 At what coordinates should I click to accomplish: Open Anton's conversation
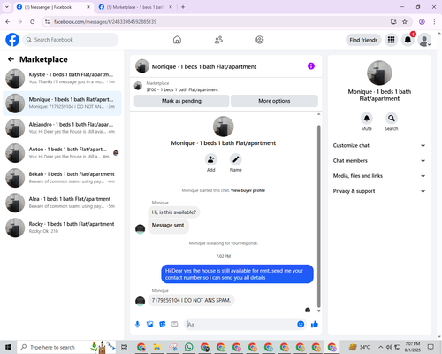pyautogui.click(x=62, y=153)
